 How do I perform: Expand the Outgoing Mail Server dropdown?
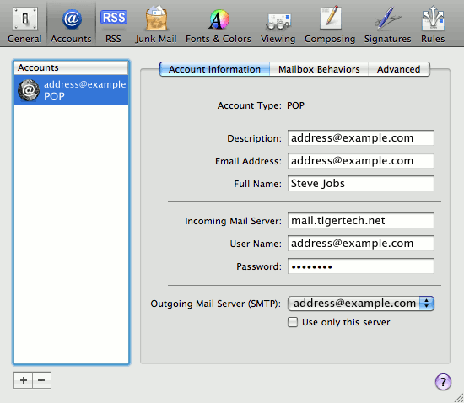(361, 304)
